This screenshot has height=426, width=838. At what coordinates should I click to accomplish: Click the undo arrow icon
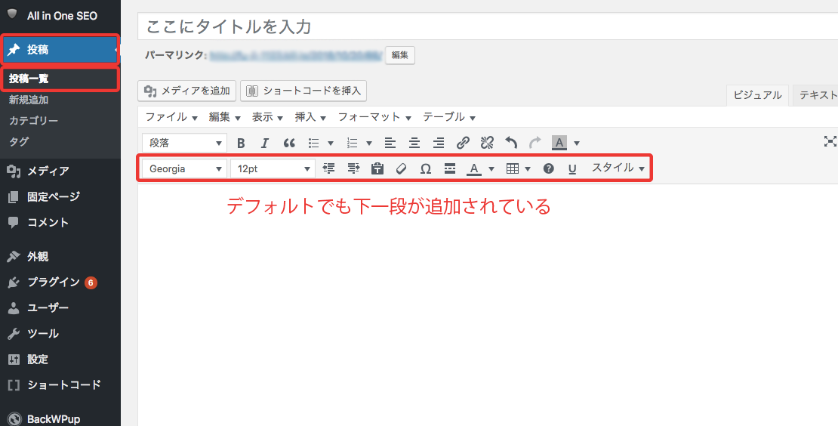[511, 143]
